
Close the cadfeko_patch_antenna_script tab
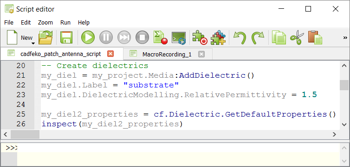110,54
